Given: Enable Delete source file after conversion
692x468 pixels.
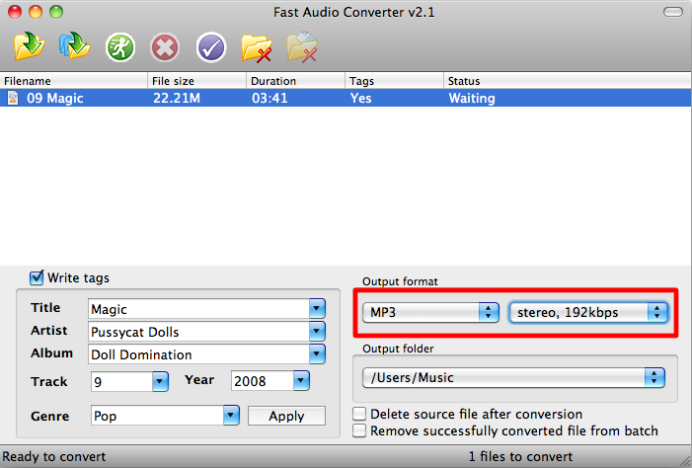Looking at the screenshot, I should point(359,414).
